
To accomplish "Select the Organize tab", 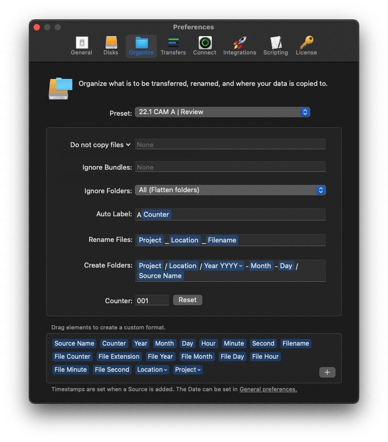I will [141, 46].
